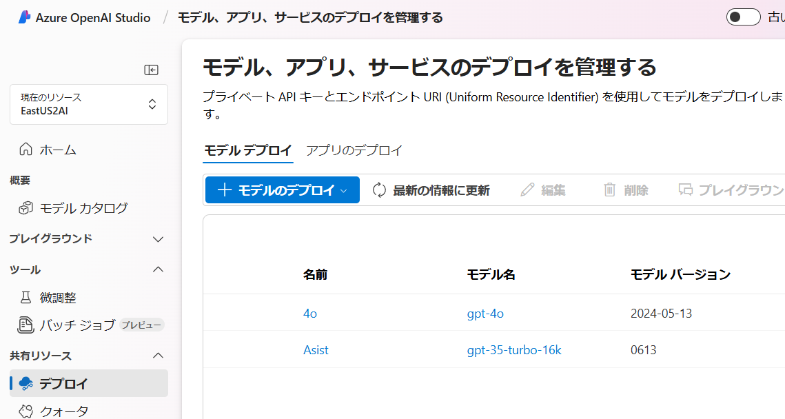Click version value 2024-05-13
This screenshot has width=785, height=419.
pyautogui.click(x=661, y=314)
